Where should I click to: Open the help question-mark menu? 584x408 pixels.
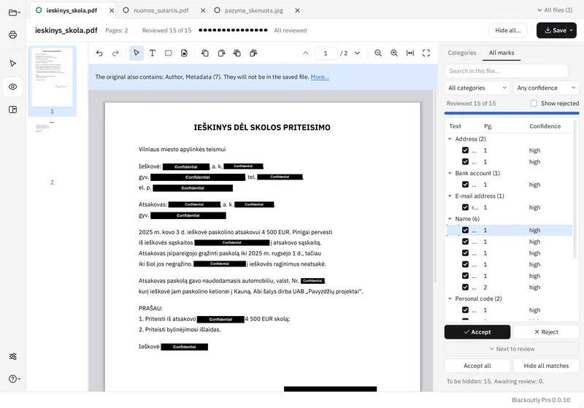(14, 379)
